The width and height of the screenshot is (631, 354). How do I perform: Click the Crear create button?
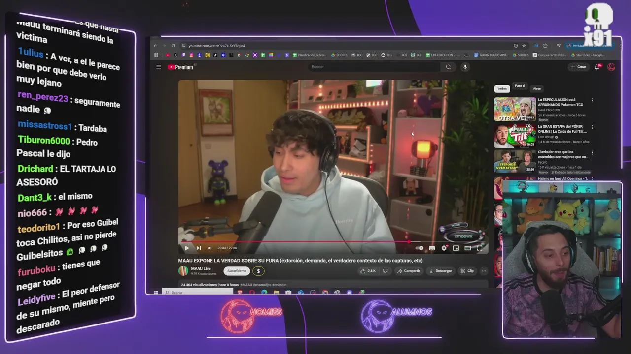coord(579,67)
